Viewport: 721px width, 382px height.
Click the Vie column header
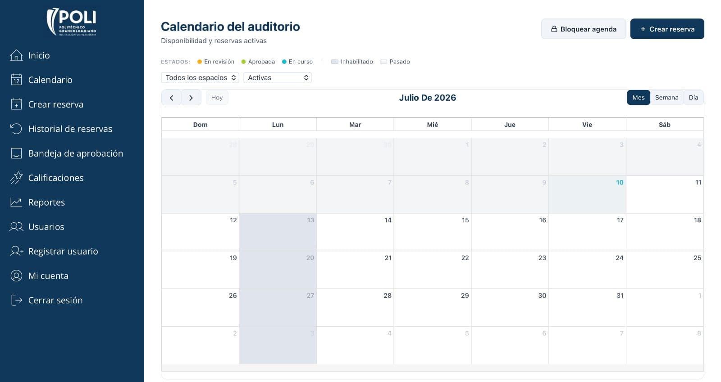click(x=587, y=125)
